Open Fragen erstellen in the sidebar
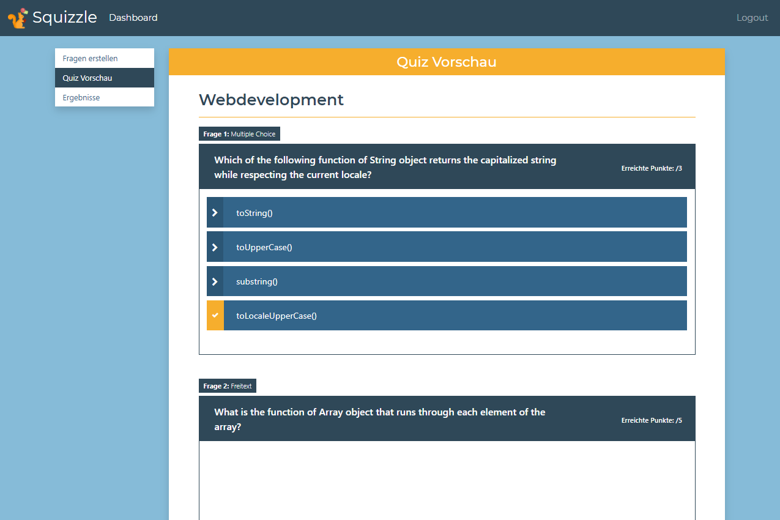The image size is (780, 520). pos(105,58)
